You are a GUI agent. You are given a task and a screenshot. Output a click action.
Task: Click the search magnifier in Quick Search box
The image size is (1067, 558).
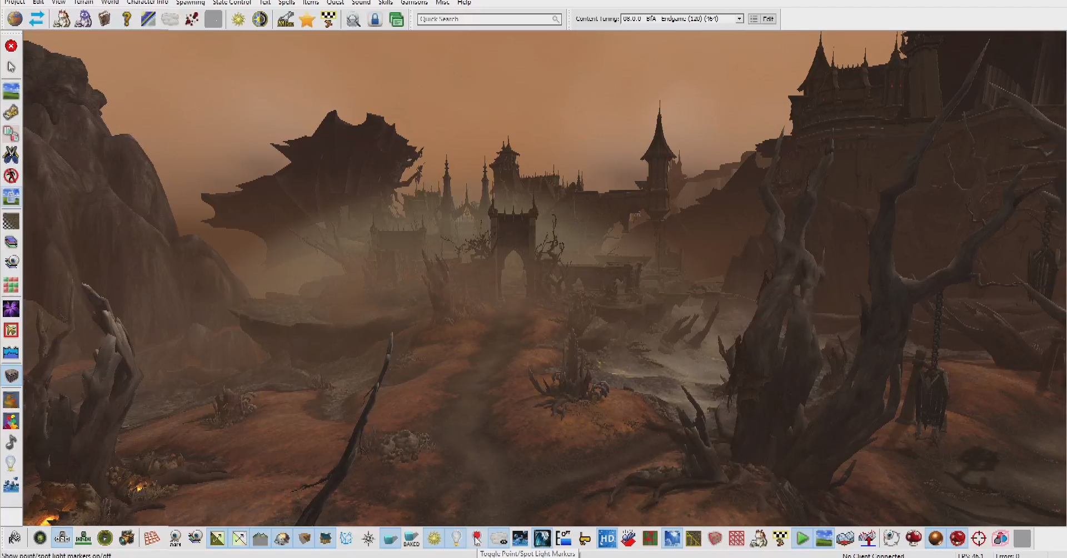click(x=555, y=19)
